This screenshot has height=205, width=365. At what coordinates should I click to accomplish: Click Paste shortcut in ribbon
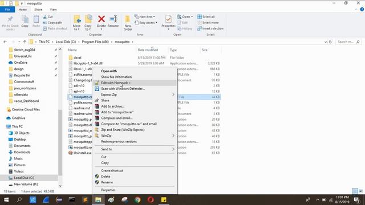tap(55, 28)
